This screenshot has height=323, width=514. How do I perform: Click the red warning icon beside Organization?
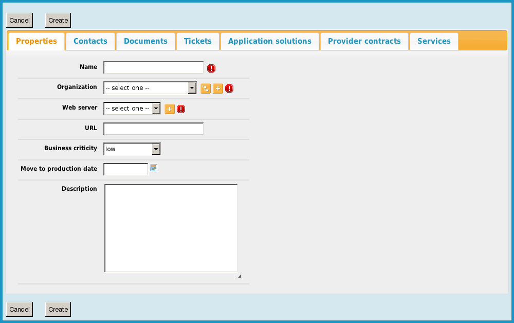pos(229,88)
